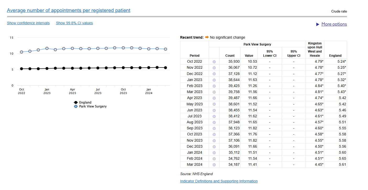Click the Period column header
The image size is (368, 190).
pyautogui.click(x=194, y=55)
